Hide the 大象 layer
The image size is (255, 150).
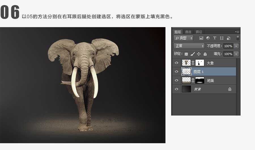[x=177, y=63]
